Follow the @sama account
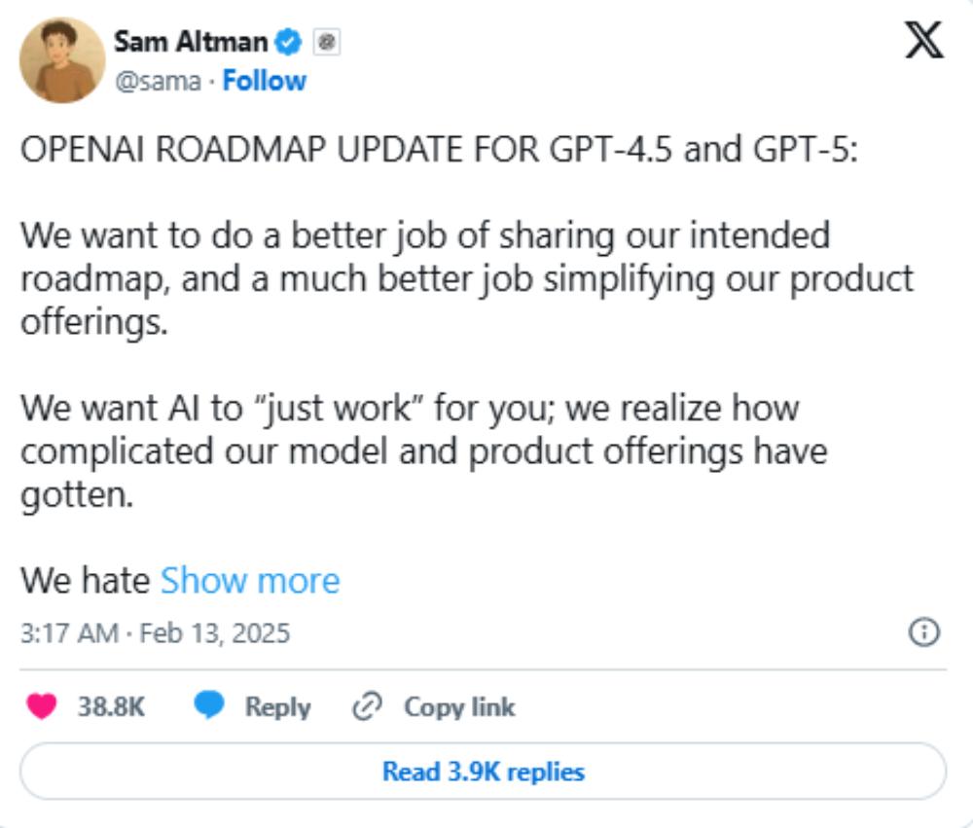Viewport: 973px width, 828px height. [264, 81]
